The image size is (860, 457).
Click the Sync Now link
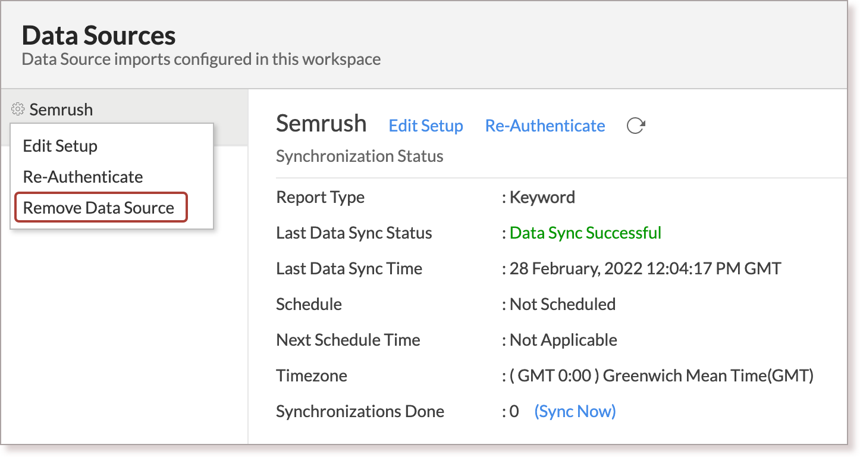pos(575,411)
